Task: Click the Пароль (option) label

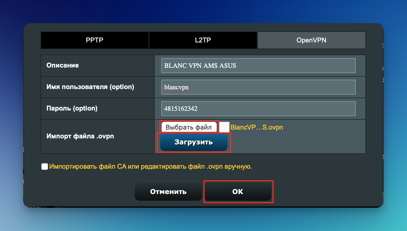Action: click(x=72, y=108)
